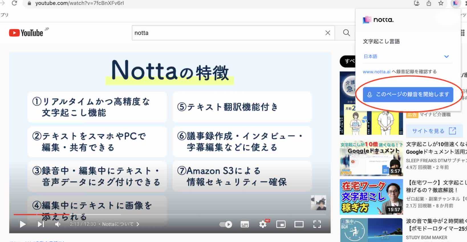Image resolution: width=467 pixels, height=242 pixels.
Task: Open the SLEEP FREAKS DTM channel name
Action: point(436,161)
